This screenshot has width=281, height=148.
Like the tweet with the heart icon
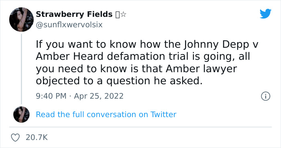pyautogui.click(x=15, y=138)
